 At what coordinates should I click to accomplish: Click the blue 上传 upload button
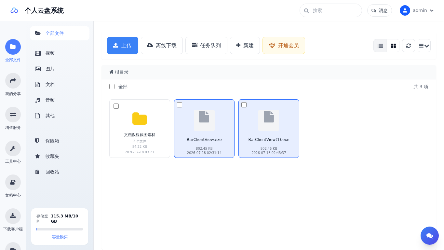(123, 45)
